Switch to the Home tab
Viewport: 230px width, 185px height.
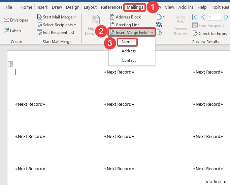coord(26,7)
